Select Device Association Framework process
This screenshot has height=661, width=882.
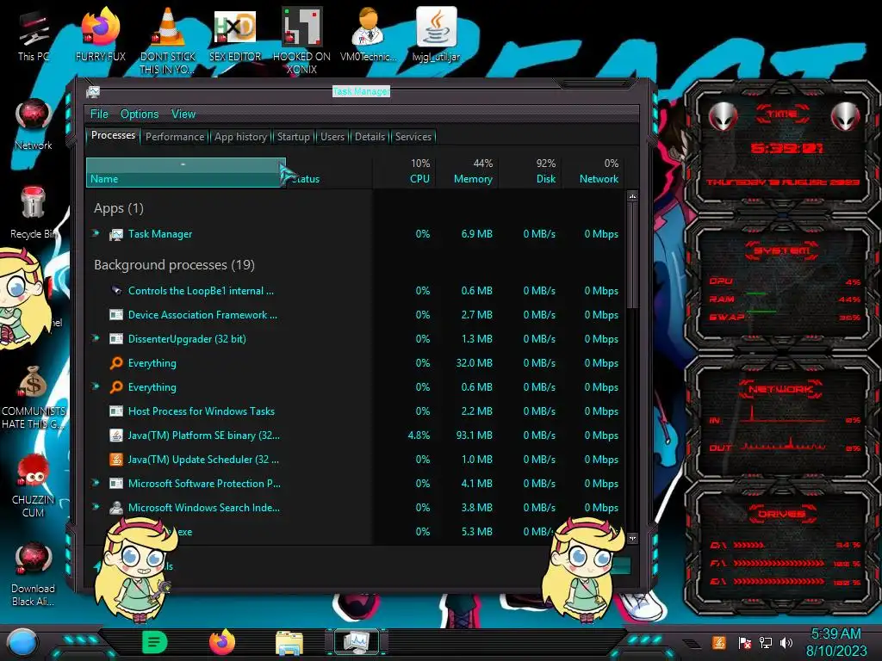356,315
